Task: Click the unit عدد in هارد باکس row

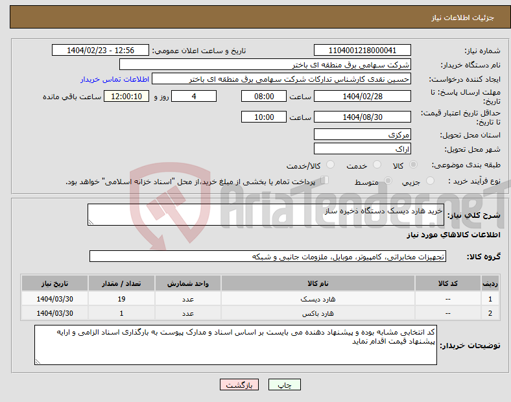Action: click(x=188, y=313)
